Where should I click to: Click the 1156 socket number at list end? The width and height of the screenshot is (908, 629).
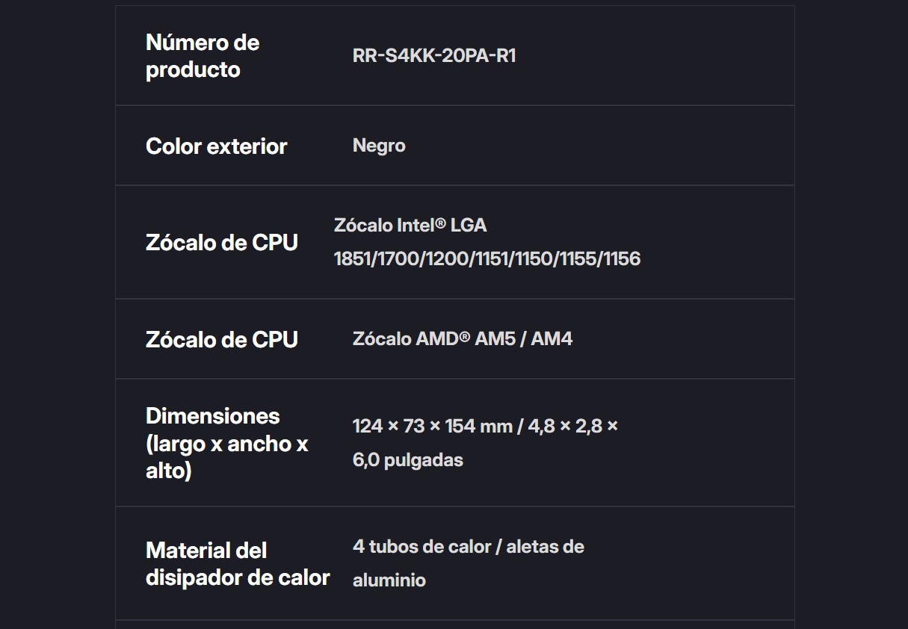[622, 259]
